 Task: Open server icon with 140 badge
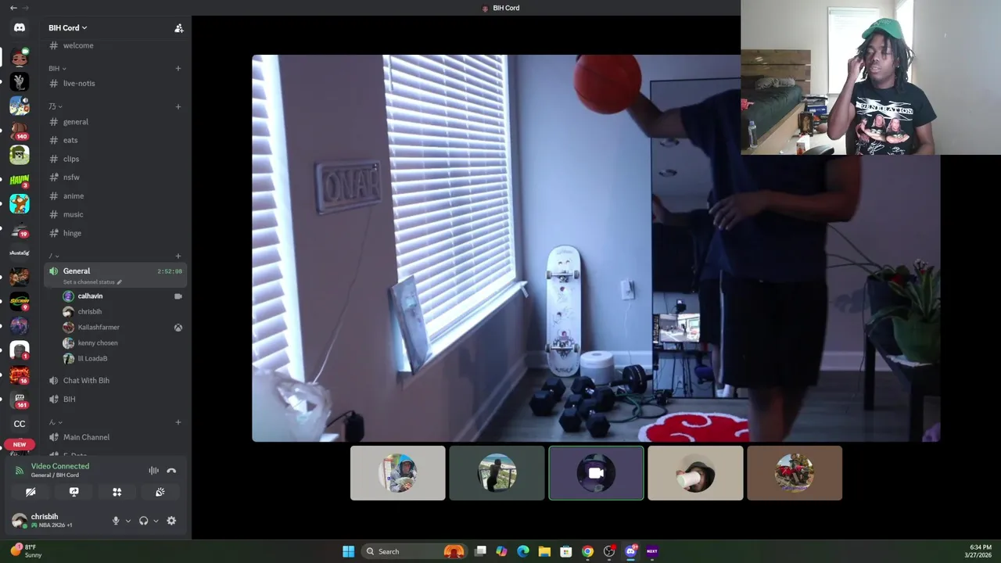(20, 131)
